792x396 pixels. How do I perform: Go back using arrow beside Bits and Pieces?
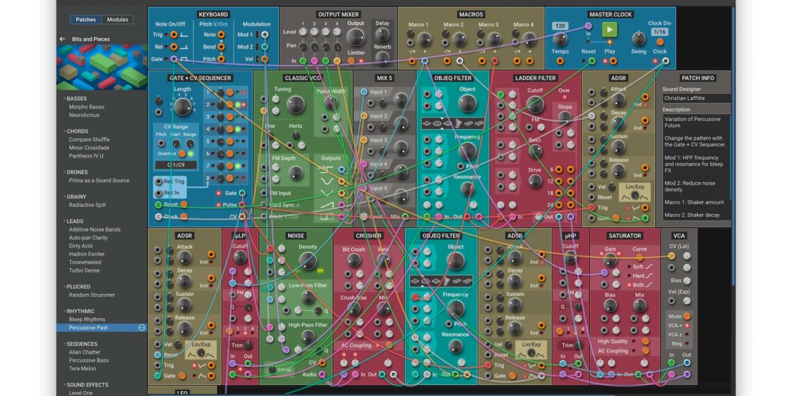tap(63, 39)
